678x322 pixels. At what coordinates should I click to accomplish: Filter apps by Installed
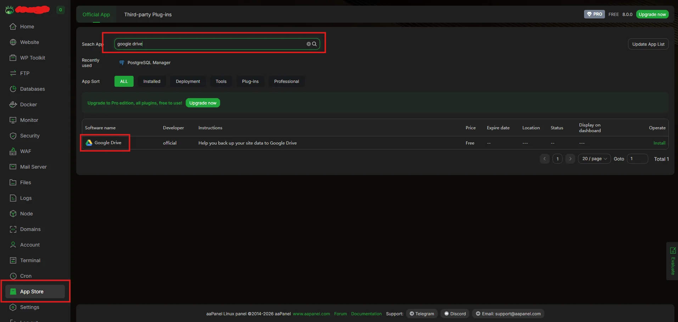tap(152, 81)
